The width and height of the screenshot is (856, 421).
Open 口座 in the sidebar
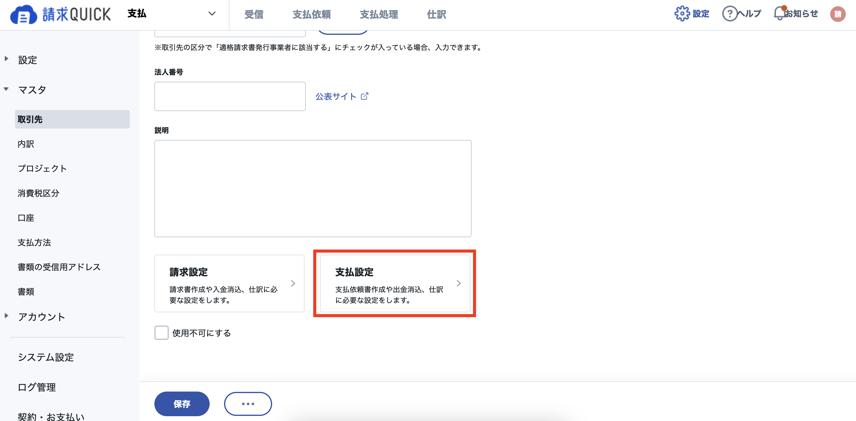(26, 218)
